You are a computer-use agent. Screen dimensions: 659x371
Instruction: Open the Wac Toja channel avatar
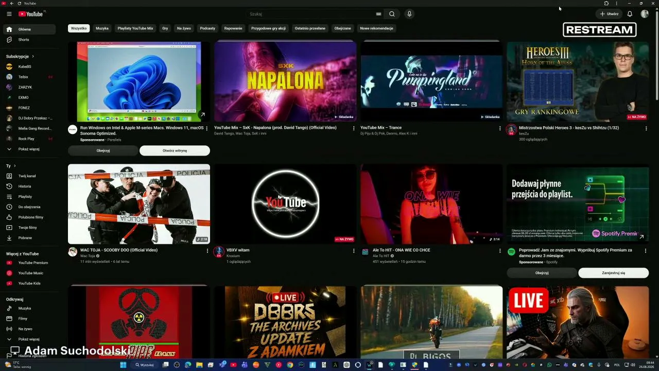point(73,252)
